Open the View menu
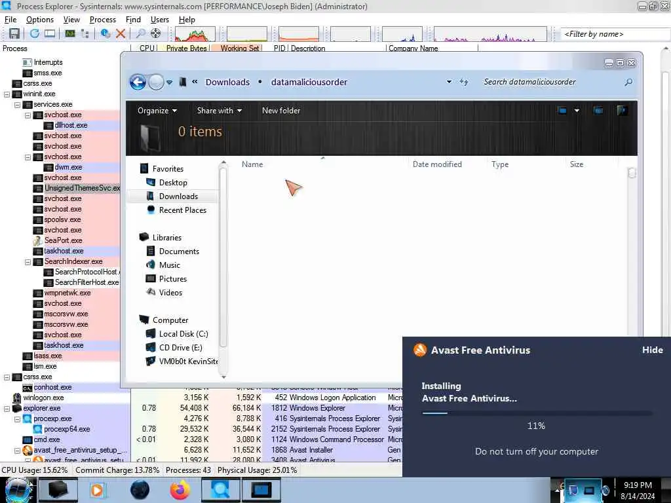Screen dimensions: 671x503 (71, 20)
